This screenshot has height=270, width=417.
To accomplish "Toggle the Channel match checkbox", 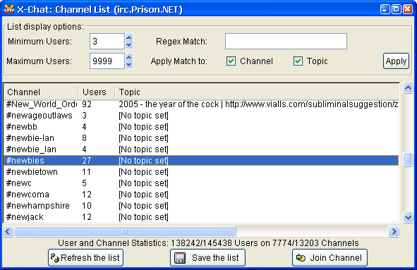I will (x=231, y=61).
